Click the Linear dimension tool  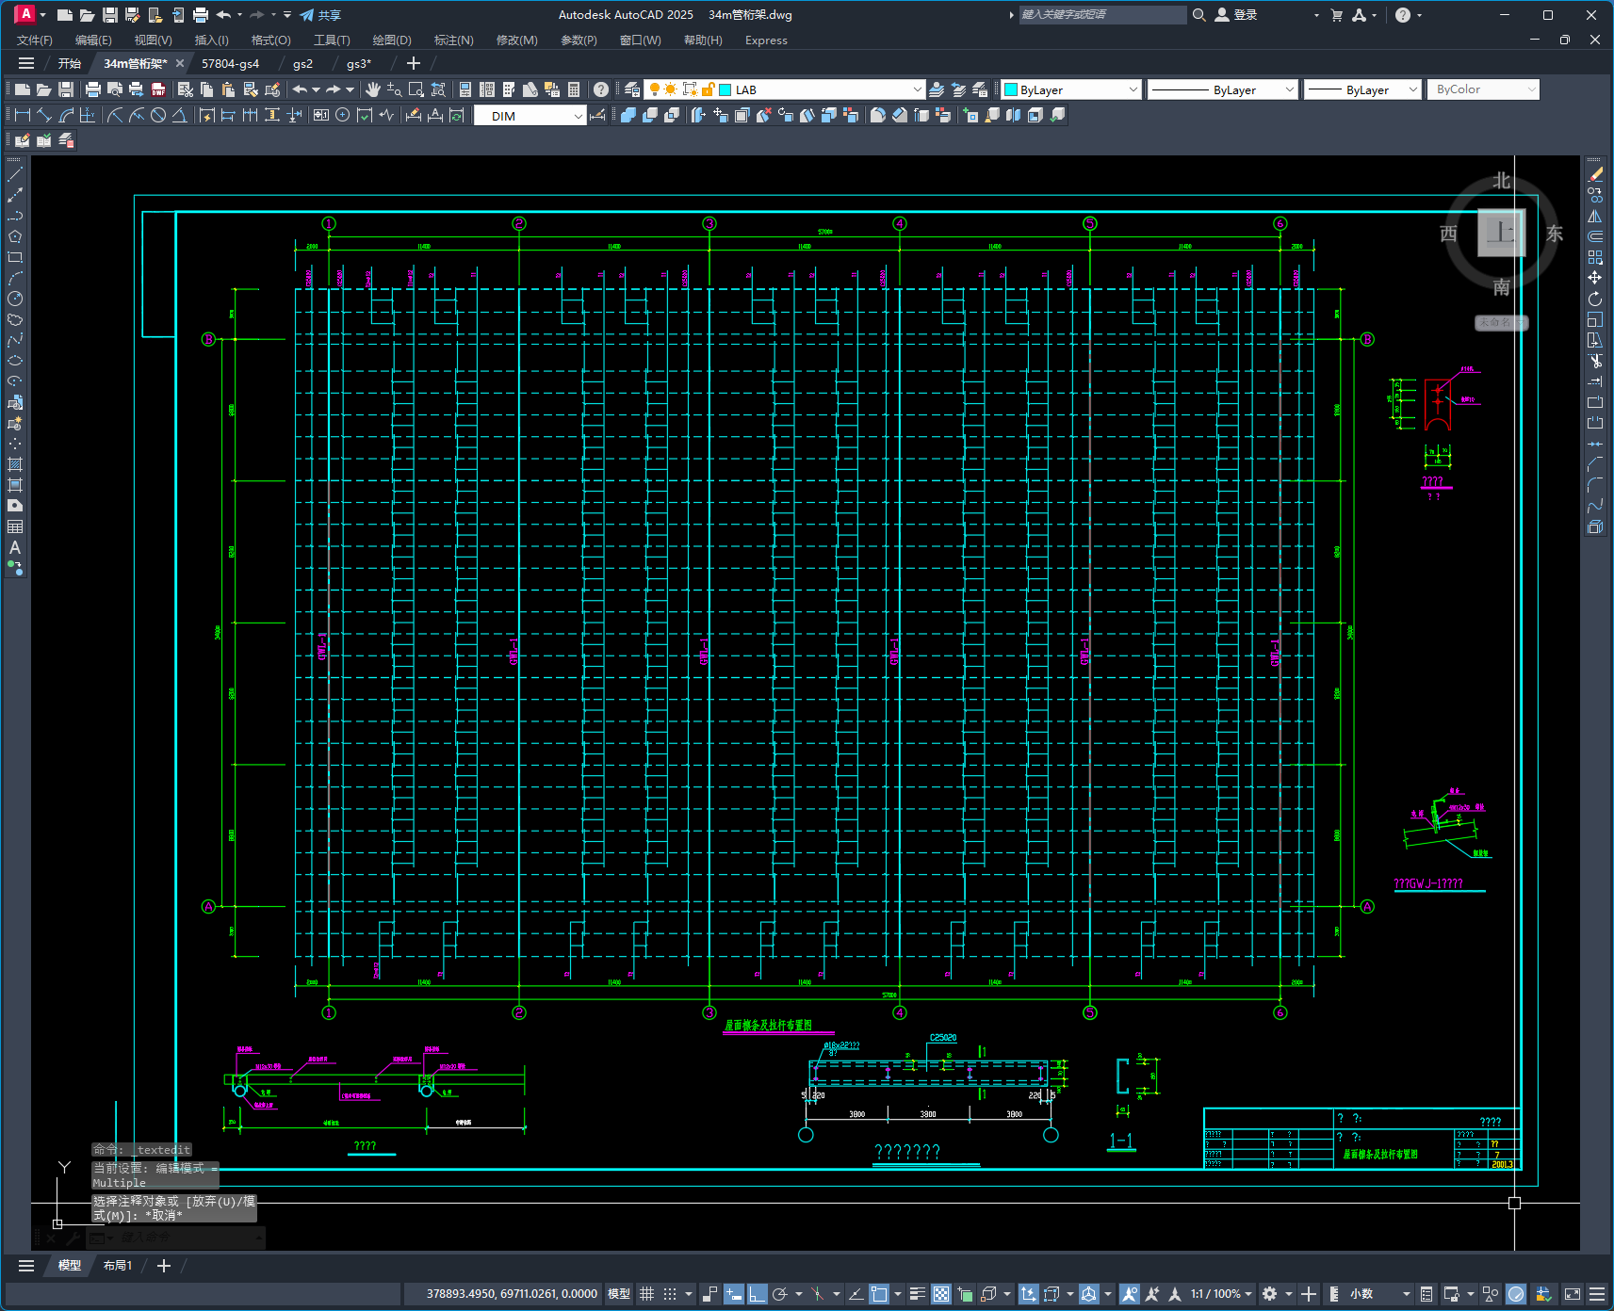click(x=23, y=115)
